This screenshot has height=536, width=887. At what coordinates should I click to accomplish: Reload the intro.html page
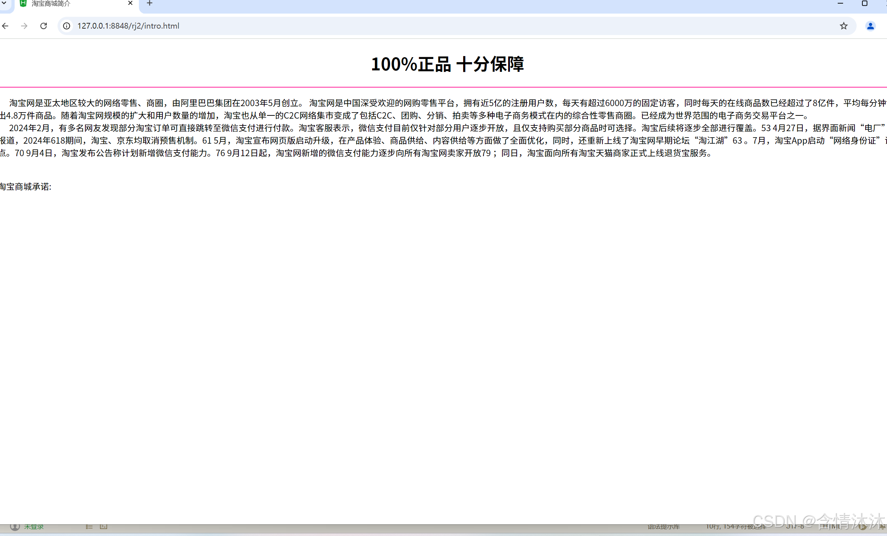pos(44,26)
